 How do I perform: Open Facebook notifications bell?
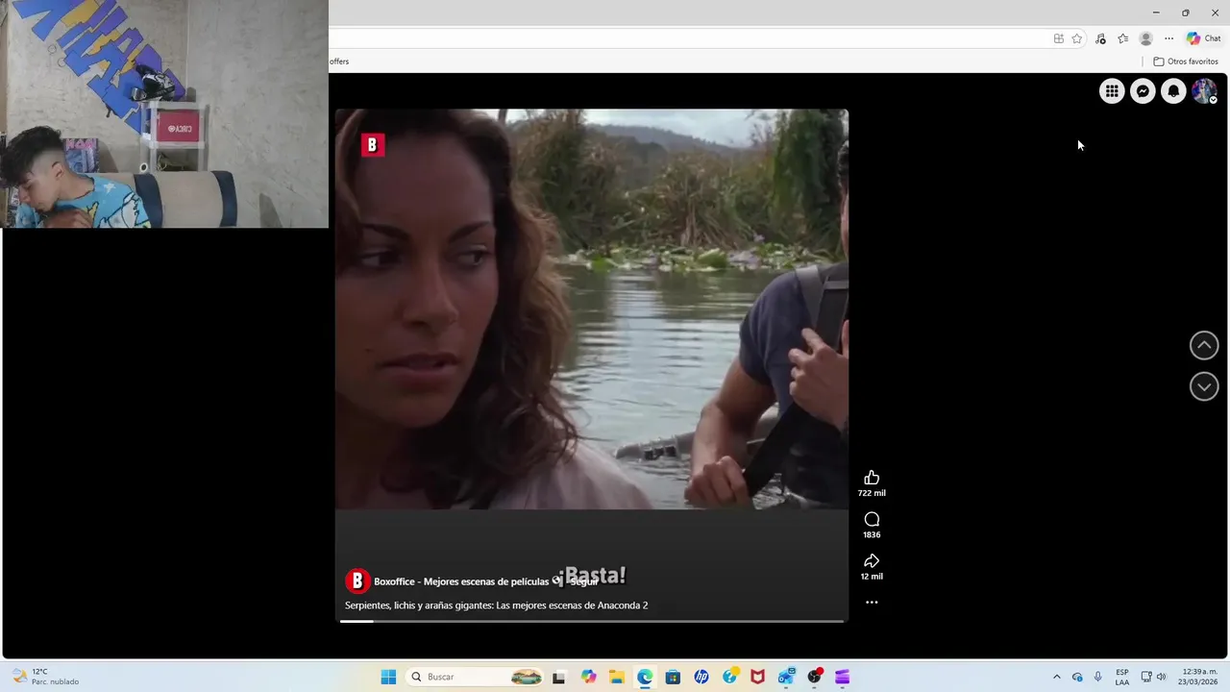1173,91
